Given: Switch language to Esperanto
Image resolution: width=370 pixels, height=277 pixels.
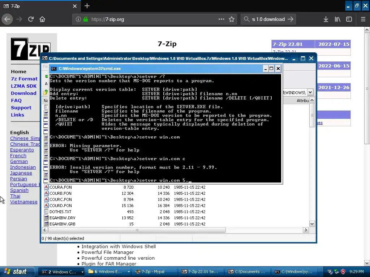Looking at the screenshot, I should [22, 150].
